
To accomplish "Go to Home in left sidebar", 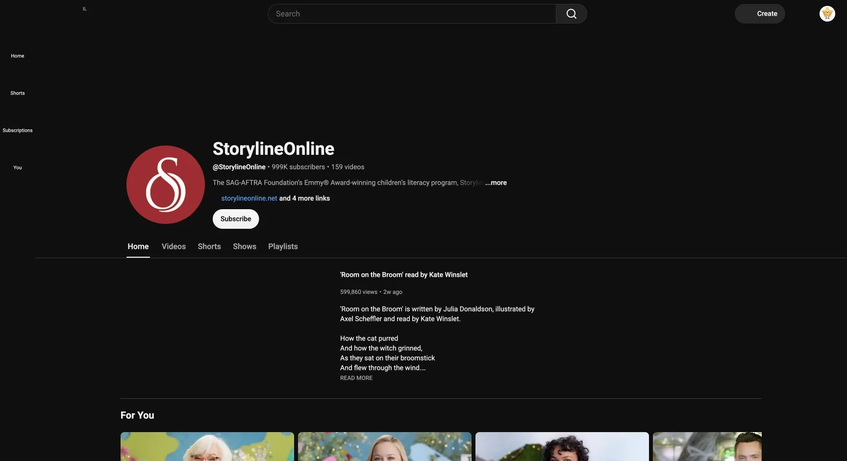I will click(18, 56).
